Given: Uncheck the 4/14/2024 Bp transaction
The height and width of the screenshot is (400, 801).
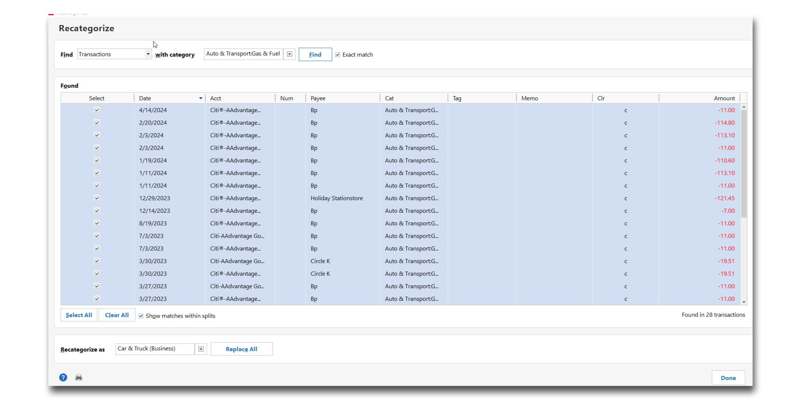Looking at the screenshot, I should [97, 110].
